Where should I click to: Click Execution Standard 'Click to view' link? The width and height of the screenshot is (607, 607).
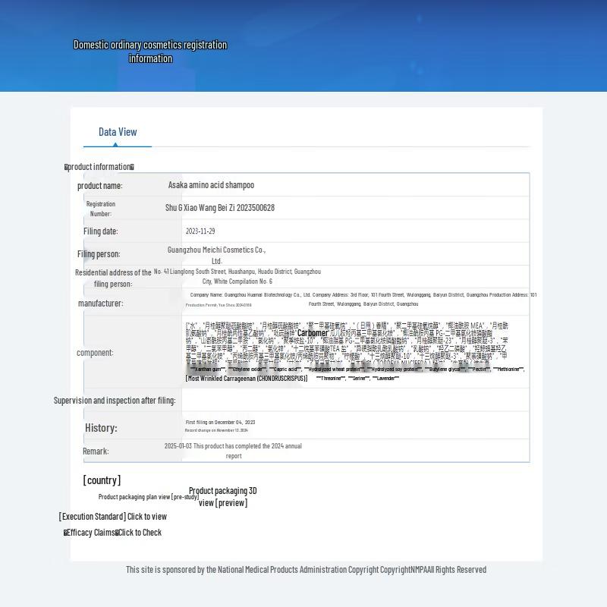(146, 517)
